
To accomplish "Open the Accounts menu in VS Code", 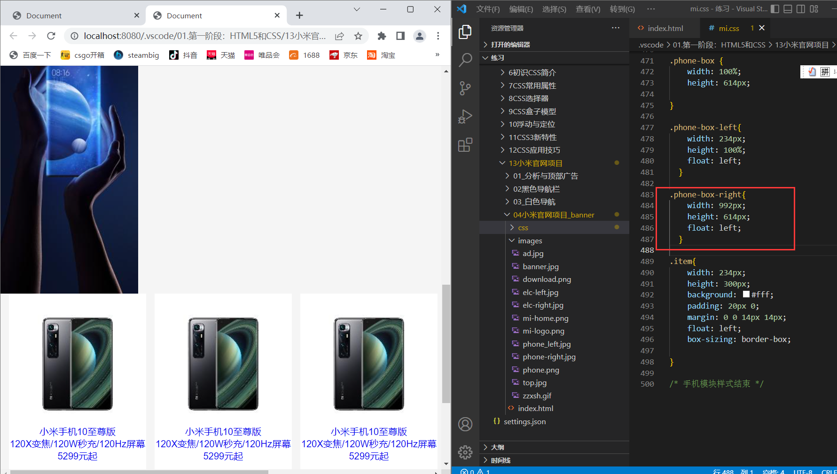I will coord(465,424).
